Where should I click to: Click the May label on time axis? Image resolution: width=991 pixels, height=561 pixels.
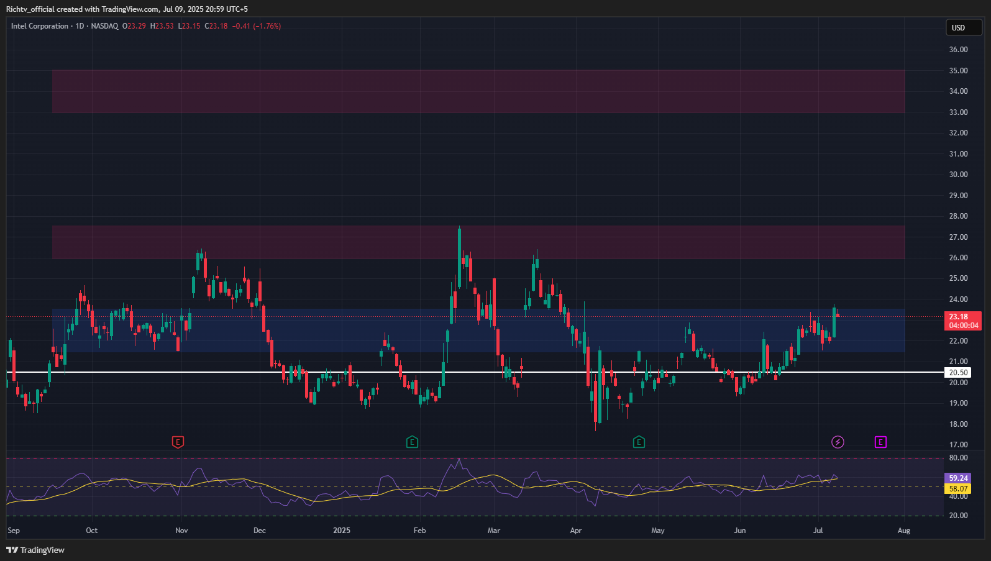coord(658,531)
